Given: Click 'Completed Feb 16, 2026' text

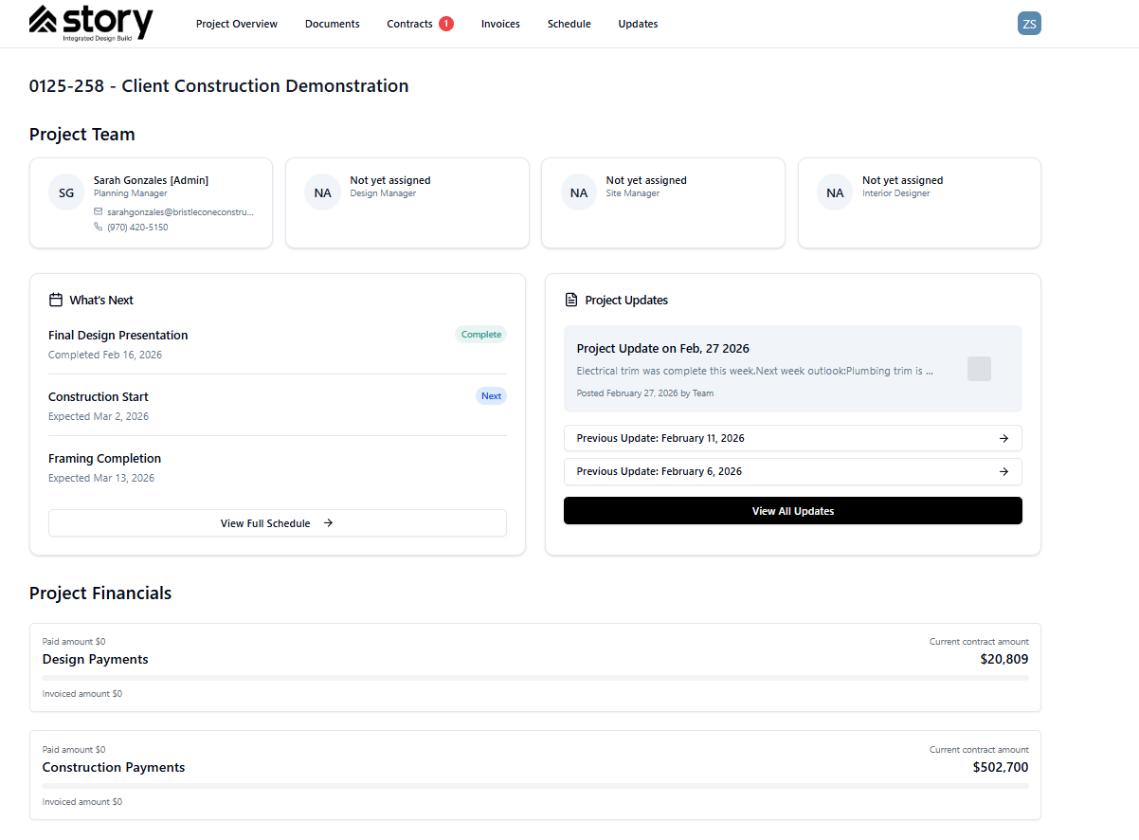Looking at the screenshot, I should pos(105,355).
